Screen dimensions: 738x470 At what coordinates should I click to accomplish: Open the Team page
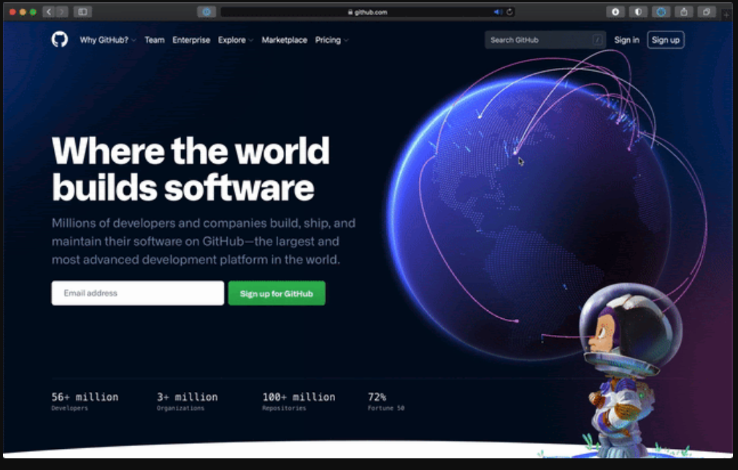[x=154, y=40]
